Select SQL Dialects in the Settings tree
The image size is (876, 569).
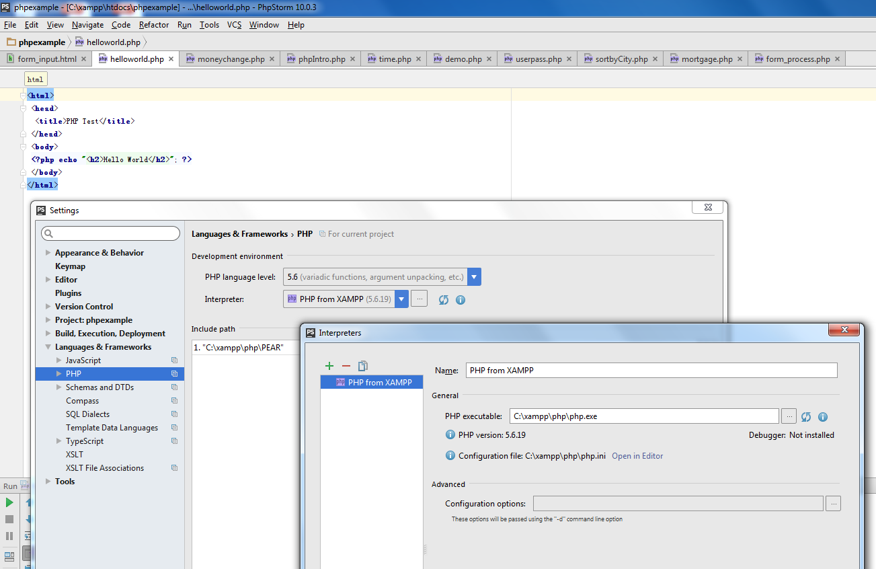click(88, 414)
